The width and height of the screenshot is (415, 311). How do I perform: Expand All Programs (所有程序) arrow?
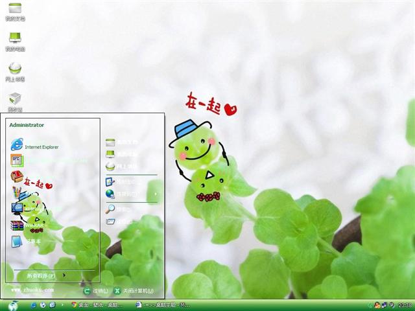(64, 275)
